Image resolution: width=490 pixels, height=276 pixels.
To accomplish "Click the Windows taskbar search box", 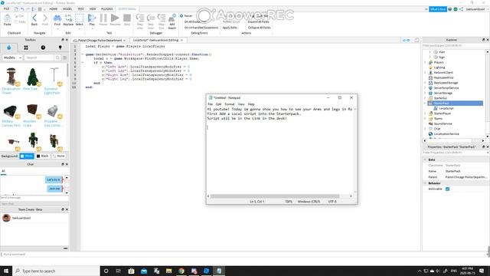I will pyautogui.click(x=56, y=271).
